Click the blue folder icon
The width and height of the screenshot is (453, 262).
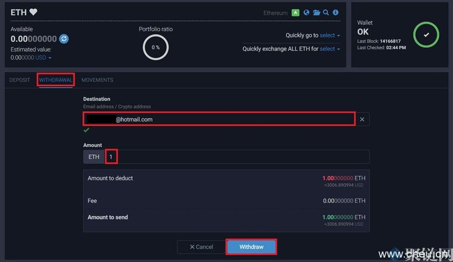(317, 13)
